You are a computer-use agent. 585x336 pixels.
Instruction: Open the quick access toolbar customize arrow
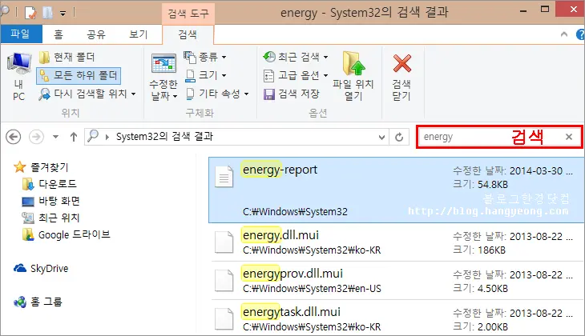click(x=63, y=14)
